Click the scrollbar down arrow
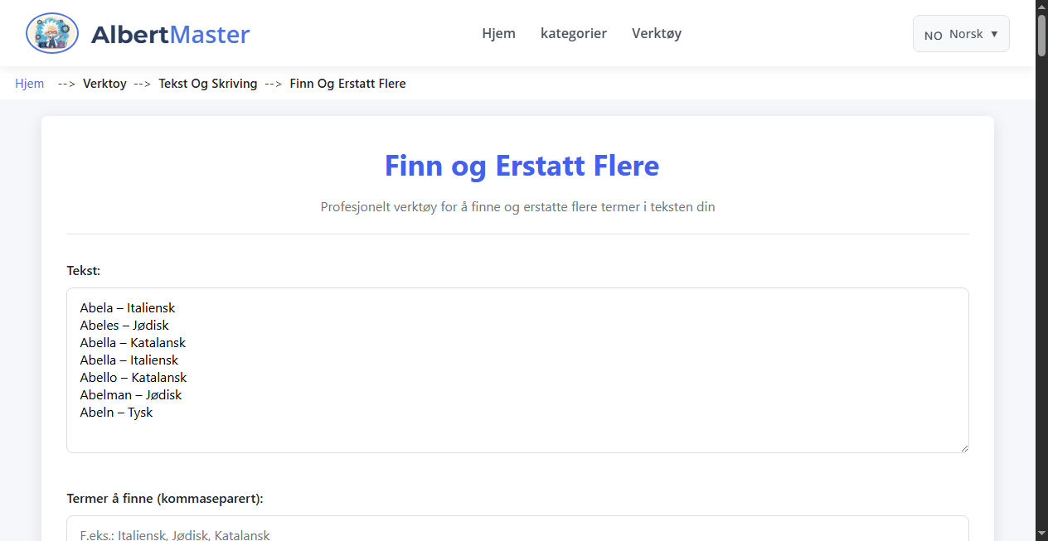 point(1041,534)
